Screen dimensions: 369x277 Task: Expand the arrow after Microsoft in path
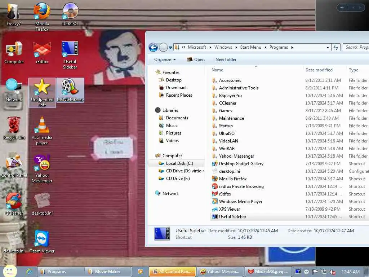[210, 47]
